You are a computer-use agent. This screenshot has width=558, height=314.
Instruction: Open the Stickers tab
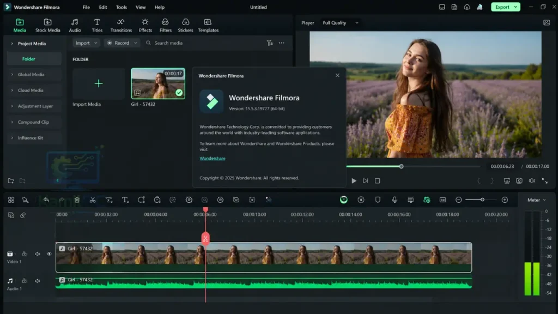pyautogui.click(x=185, y=25)
